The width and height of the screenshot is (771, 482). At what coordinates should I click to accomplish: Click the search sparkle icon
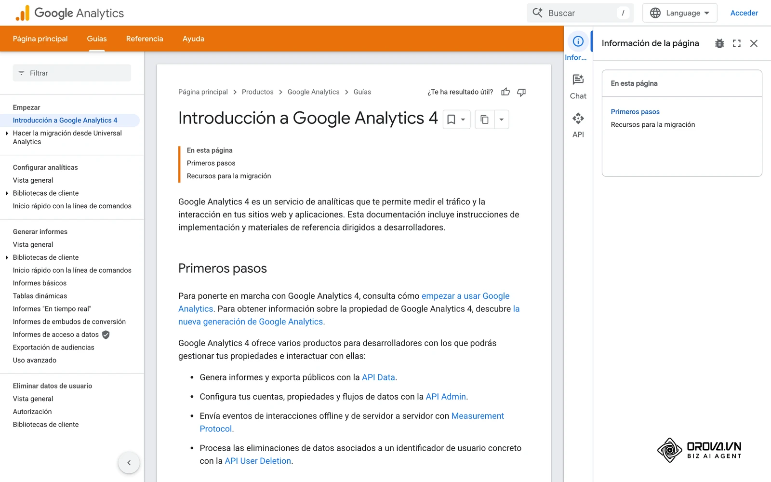click(538, 13)
